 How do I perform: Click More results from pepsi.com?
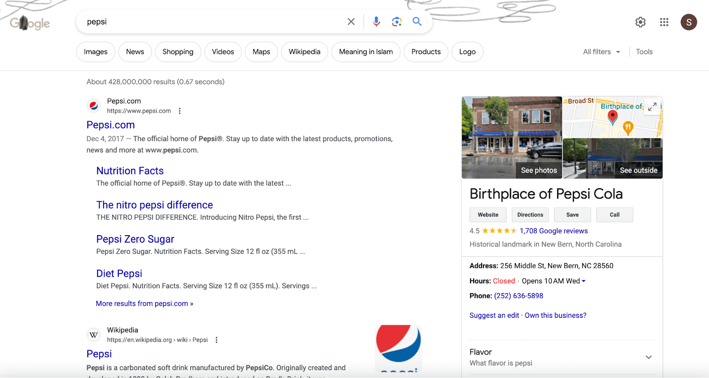pyautogui.click(x=144, y=304)
